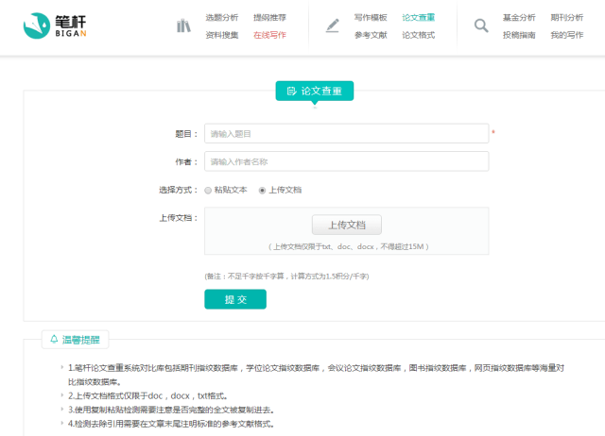The image size is (605, 436).
Task: Open 写作模板 menu item
Action: pos(371,17)
